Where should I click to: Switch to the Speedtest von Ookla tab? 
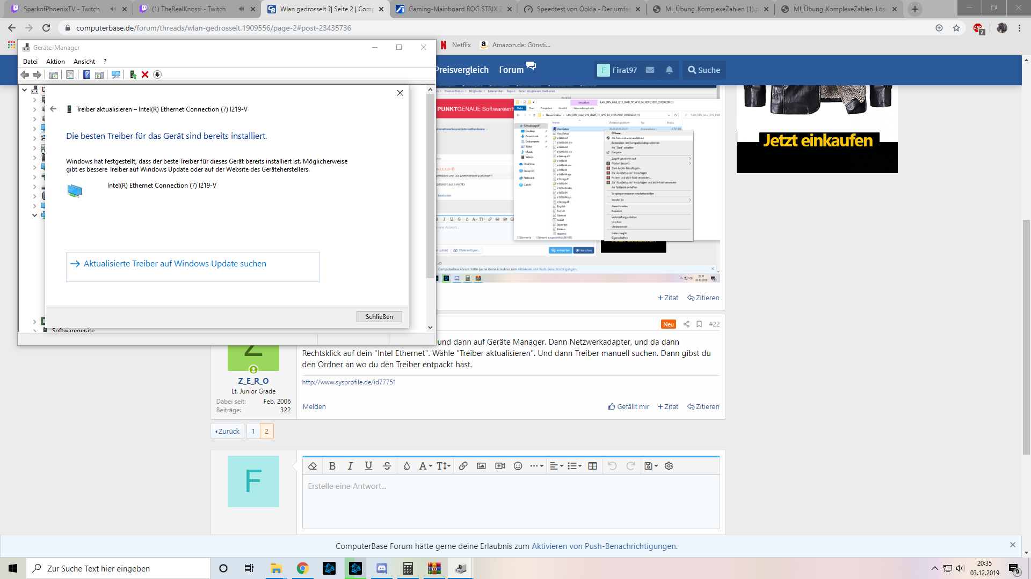point(583,9)
